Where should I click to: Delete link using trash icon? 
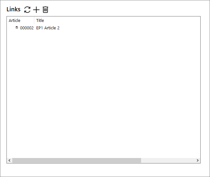tap(45, 10)
